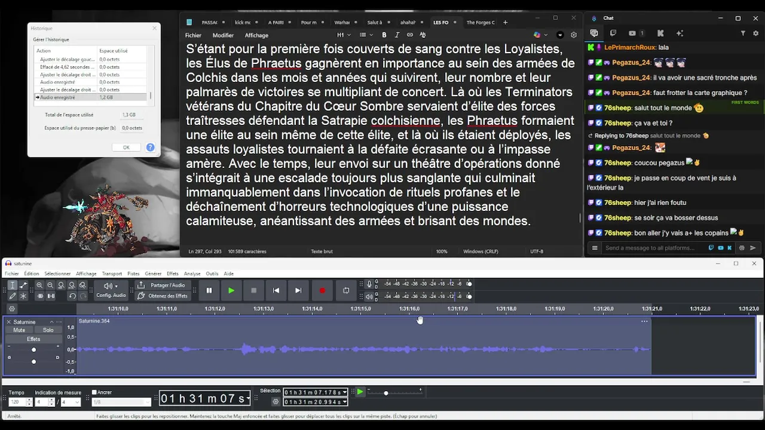This screenshot has height=430, width=765.
Task: Click the Play-at-speed green button
Action: coord(360,392)
